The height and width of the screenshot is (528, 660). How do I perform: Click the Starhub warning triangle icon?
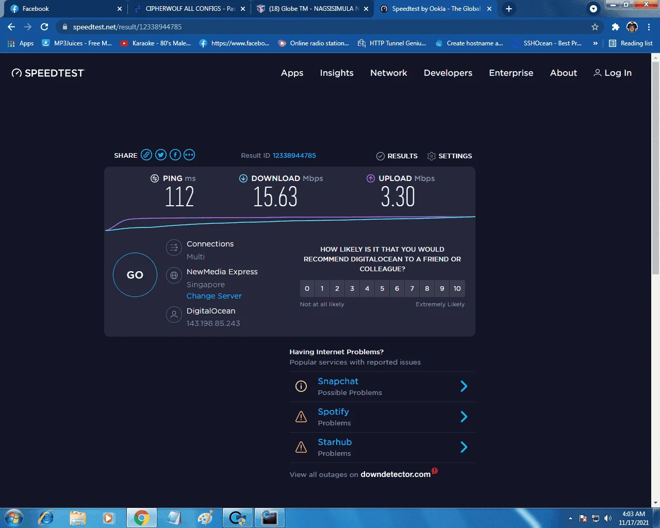pyautogui.click(x=301, y=447)
